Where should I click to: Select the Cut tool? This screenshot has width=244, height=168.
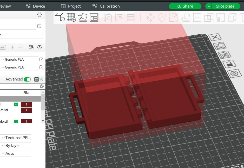click(x=197, y=17)
